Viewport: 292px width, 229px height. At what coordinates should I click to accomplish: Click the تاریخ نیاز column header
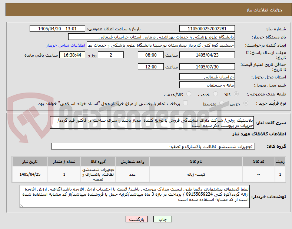[x=30, y=162]
